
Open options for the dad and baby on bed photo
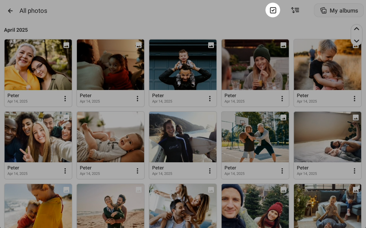[355, 171]
